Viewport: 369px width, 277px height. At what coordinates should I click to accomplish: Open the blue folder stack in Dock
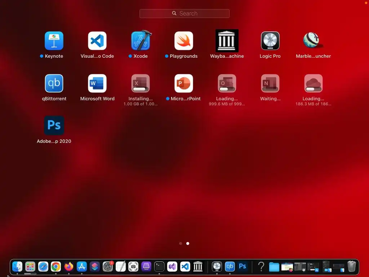tap(274, 267)
